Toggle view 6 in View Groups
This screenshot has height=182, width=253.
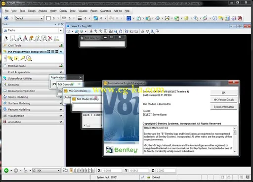[86, 170]
